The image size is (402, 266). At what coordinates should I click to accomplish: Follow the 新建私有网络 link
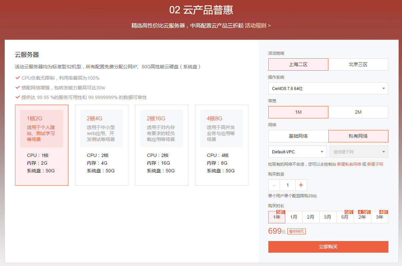349,164
